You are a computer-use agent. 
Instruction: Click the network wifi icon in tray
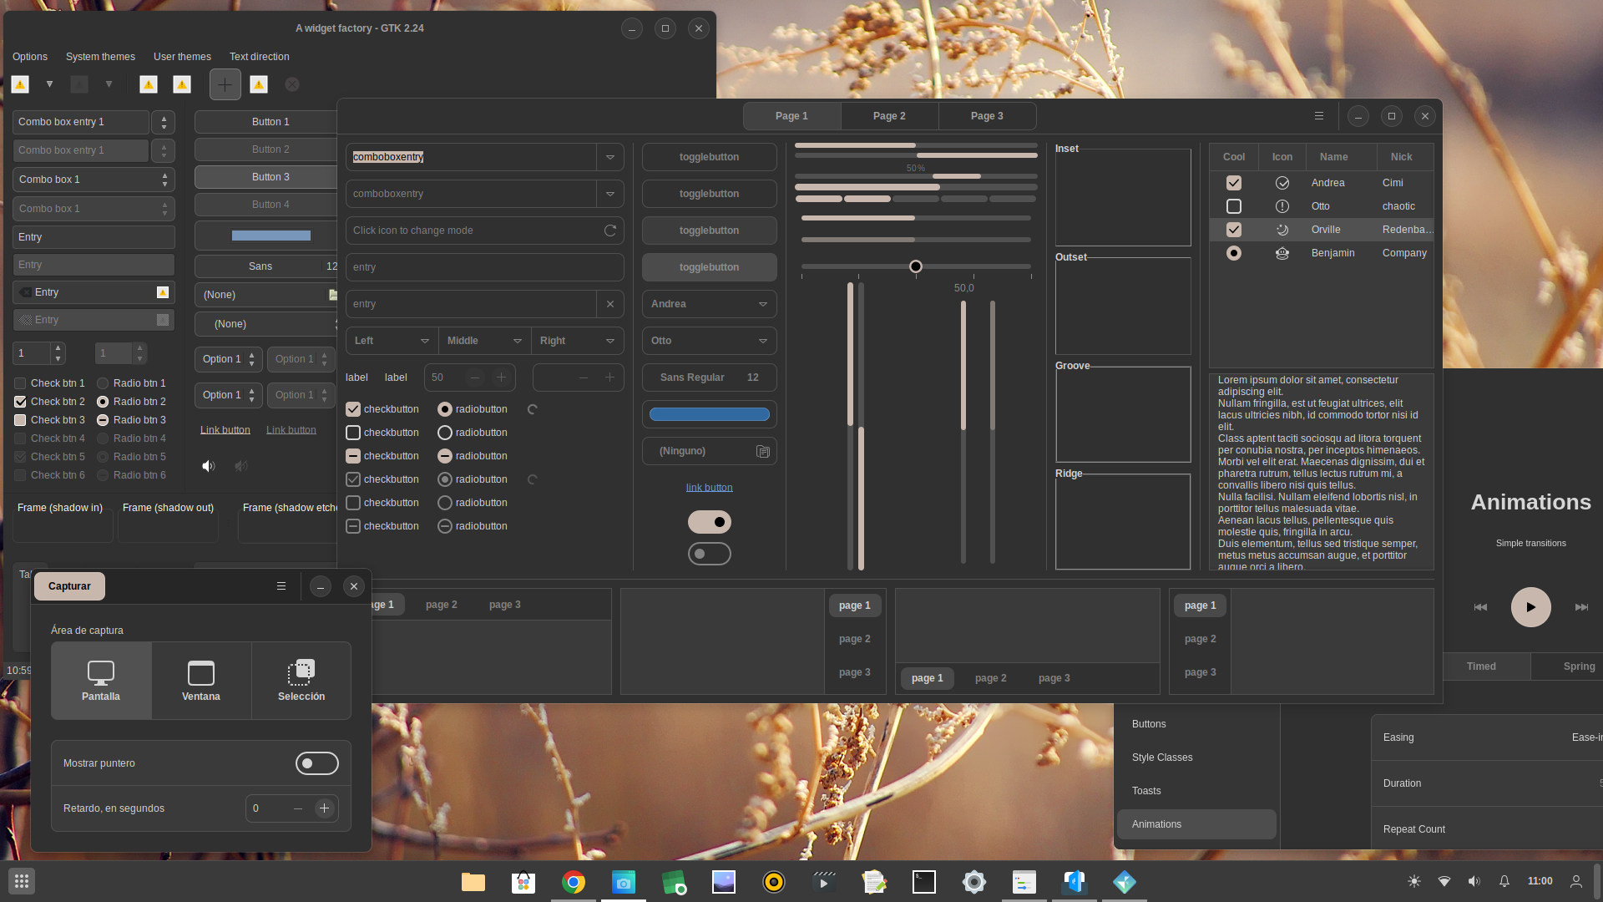click(1444, 881)
